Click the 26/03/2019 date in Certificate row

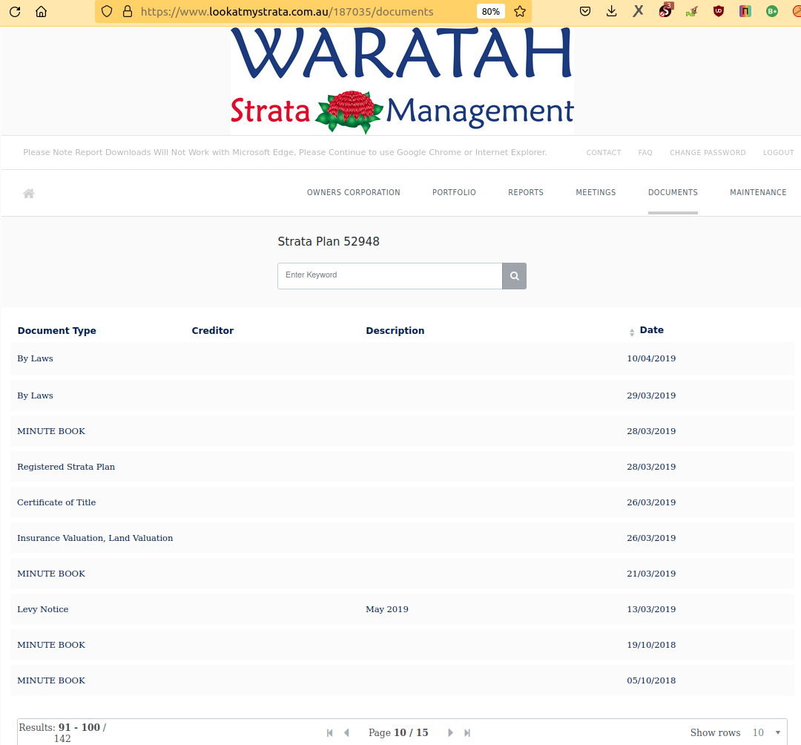coord(651,502)
